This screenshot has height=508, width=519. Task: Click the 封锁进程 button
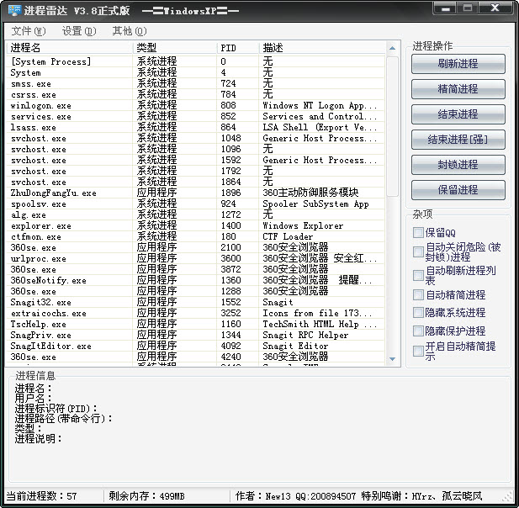coord(458,165)
